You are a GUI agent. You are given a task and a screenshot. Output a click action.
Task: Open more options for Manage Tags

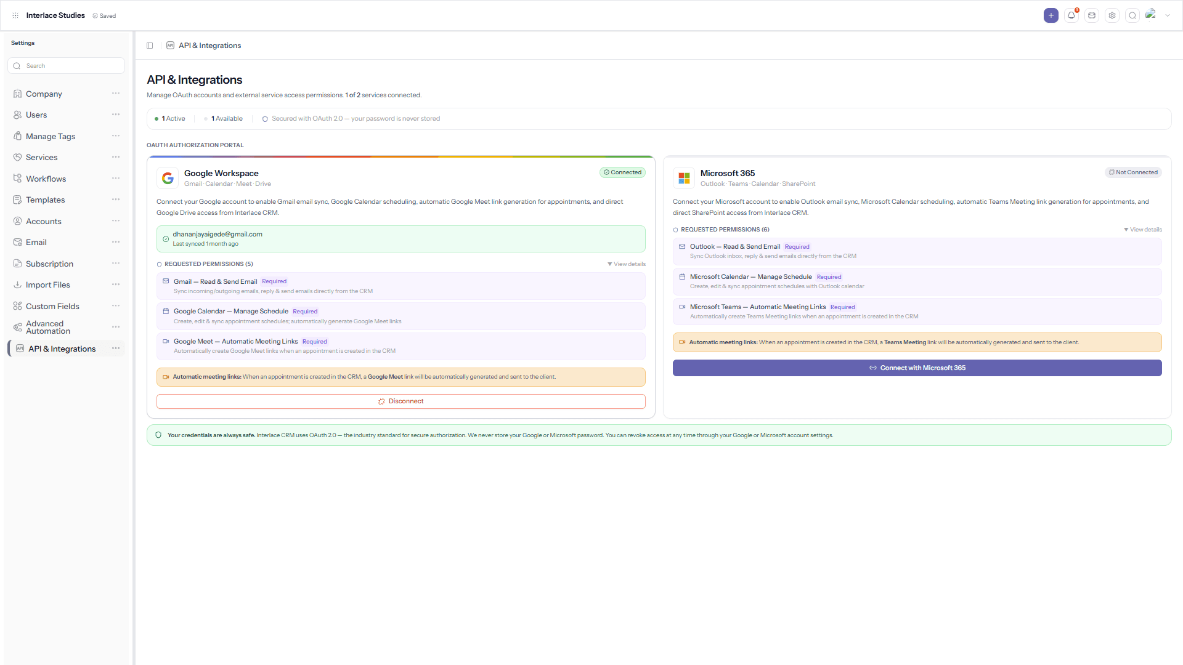point(116,136)
